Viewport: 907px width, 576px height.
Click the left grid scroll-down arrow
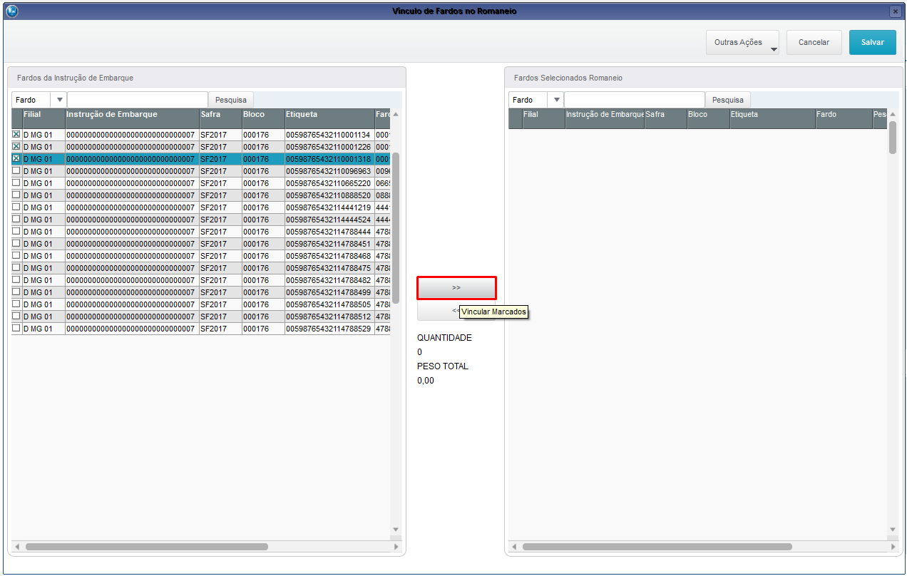[x=396, y=530]
